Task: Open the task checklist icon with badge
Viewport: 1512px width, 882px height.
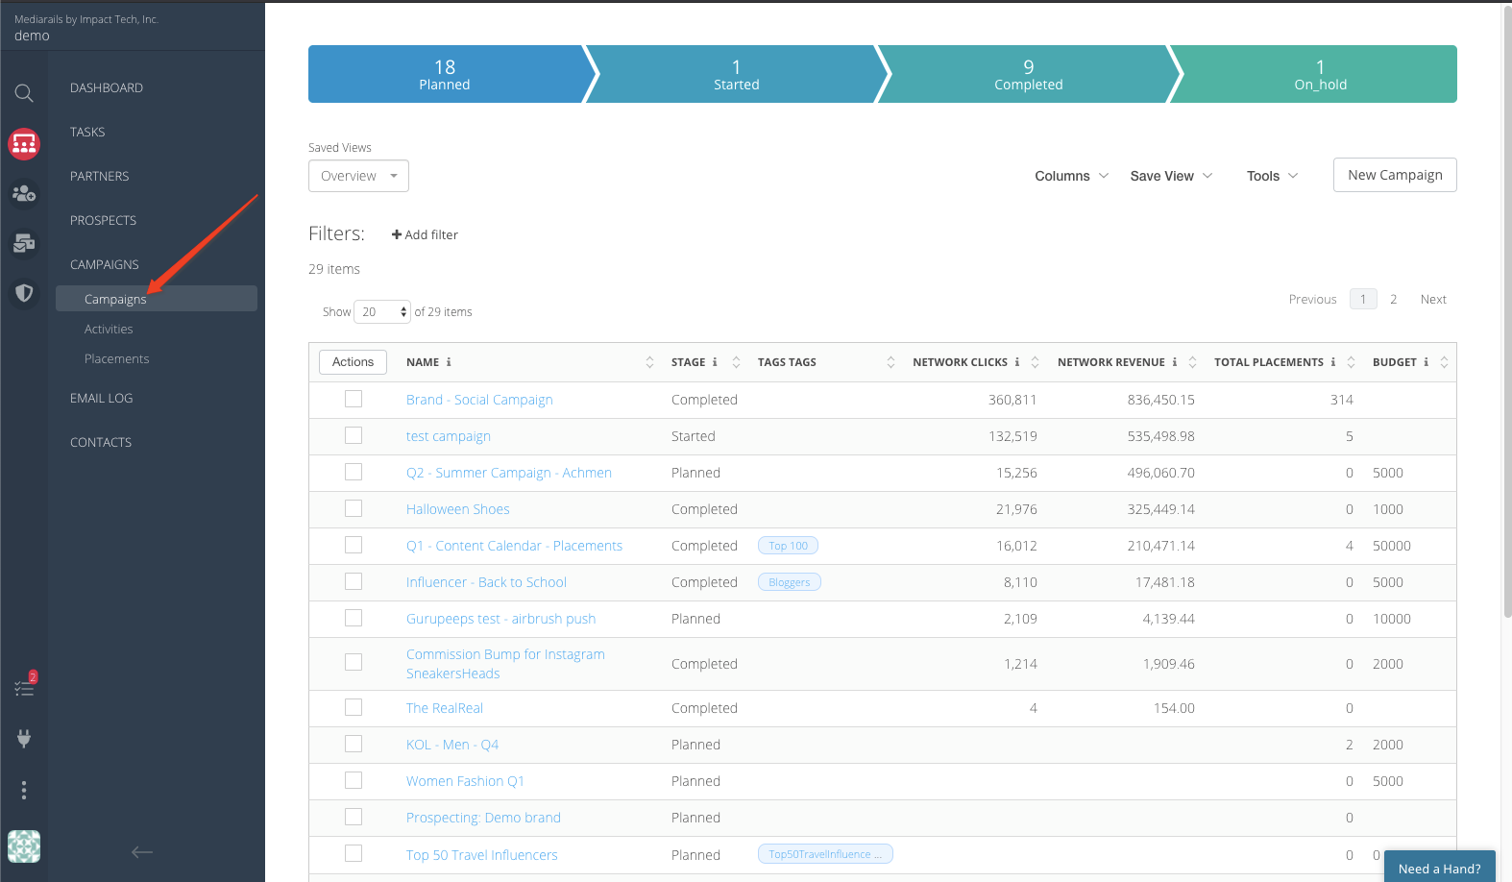Action: (24, 688)
